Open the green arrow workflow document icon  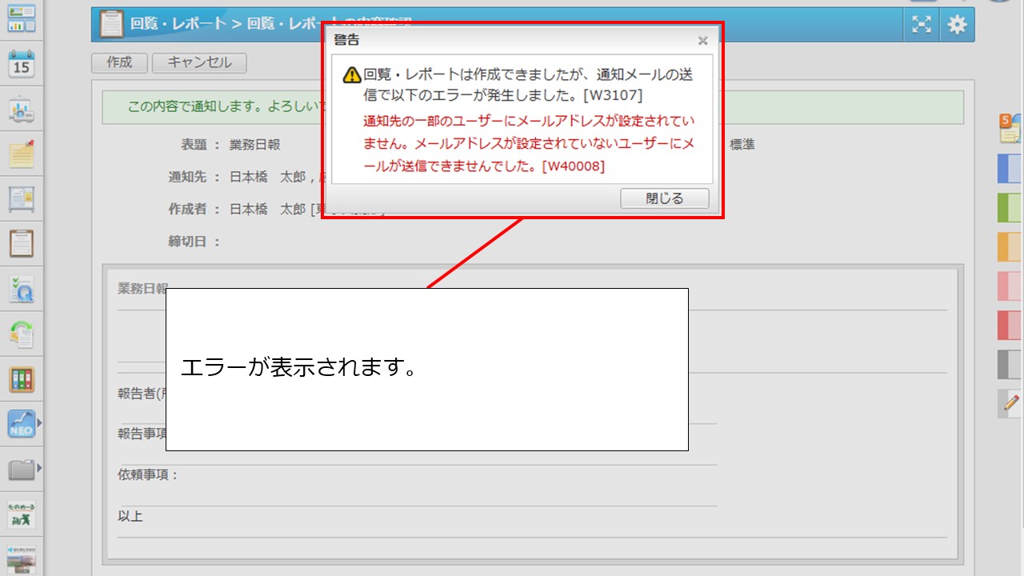[x=22, y=334]
